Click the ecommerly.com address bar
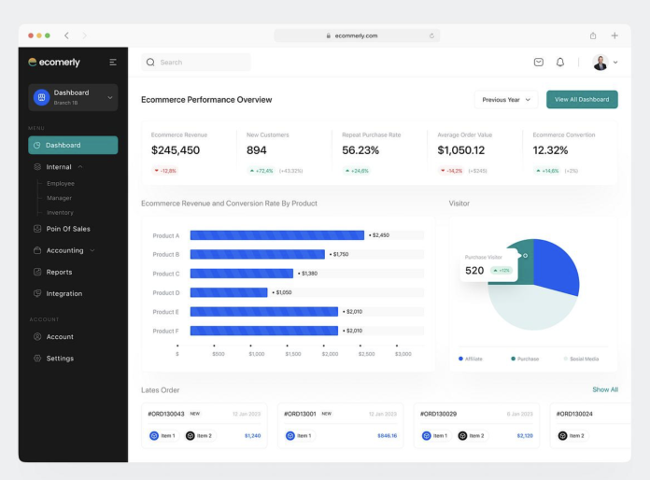This screenshot has width=650, height=480. [x=357, y=35]
